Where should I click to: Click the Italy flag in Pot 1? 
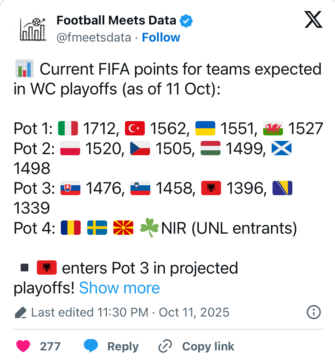point(68,128)
